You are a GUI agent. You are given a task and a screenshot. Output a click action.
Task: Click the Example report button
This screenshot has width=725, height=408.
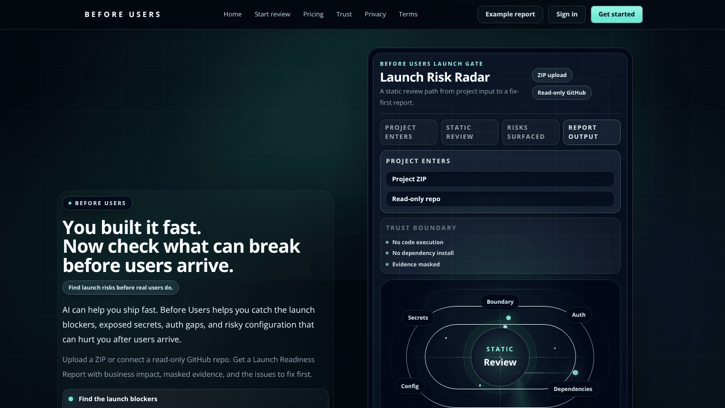[x=510, y=14]
